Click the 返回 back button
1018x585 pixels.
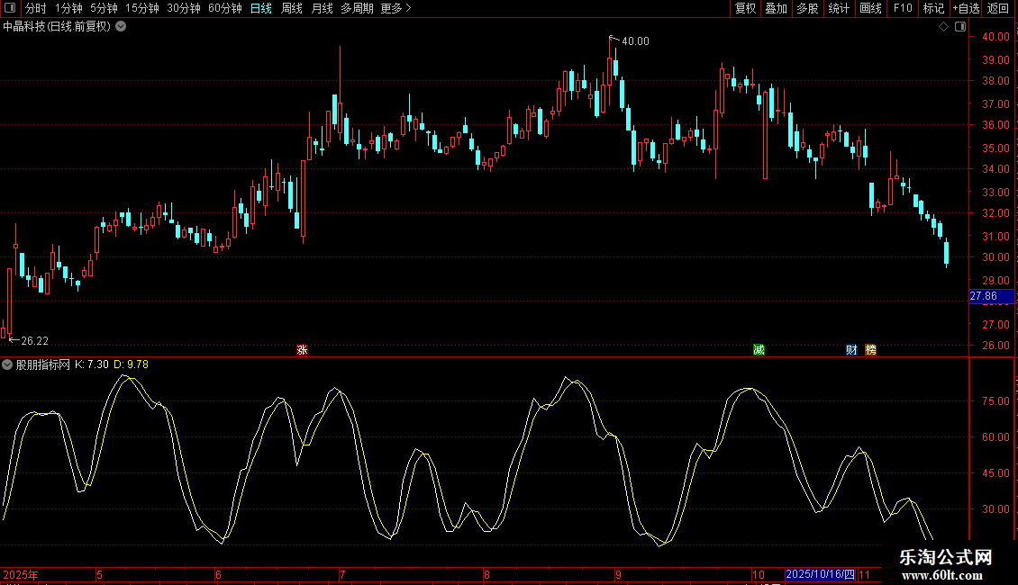point(998,8)
